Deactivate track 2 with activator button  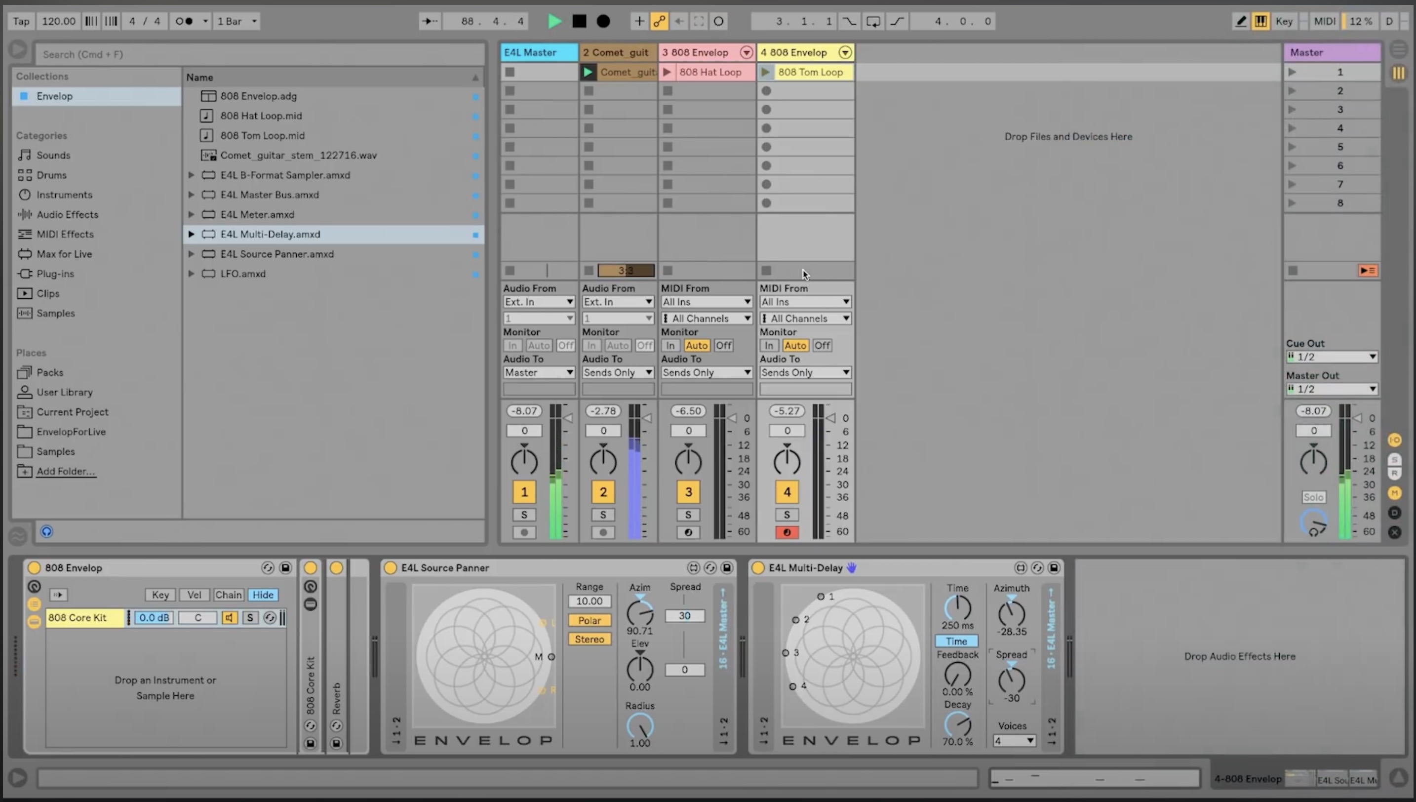coord(603,492)
